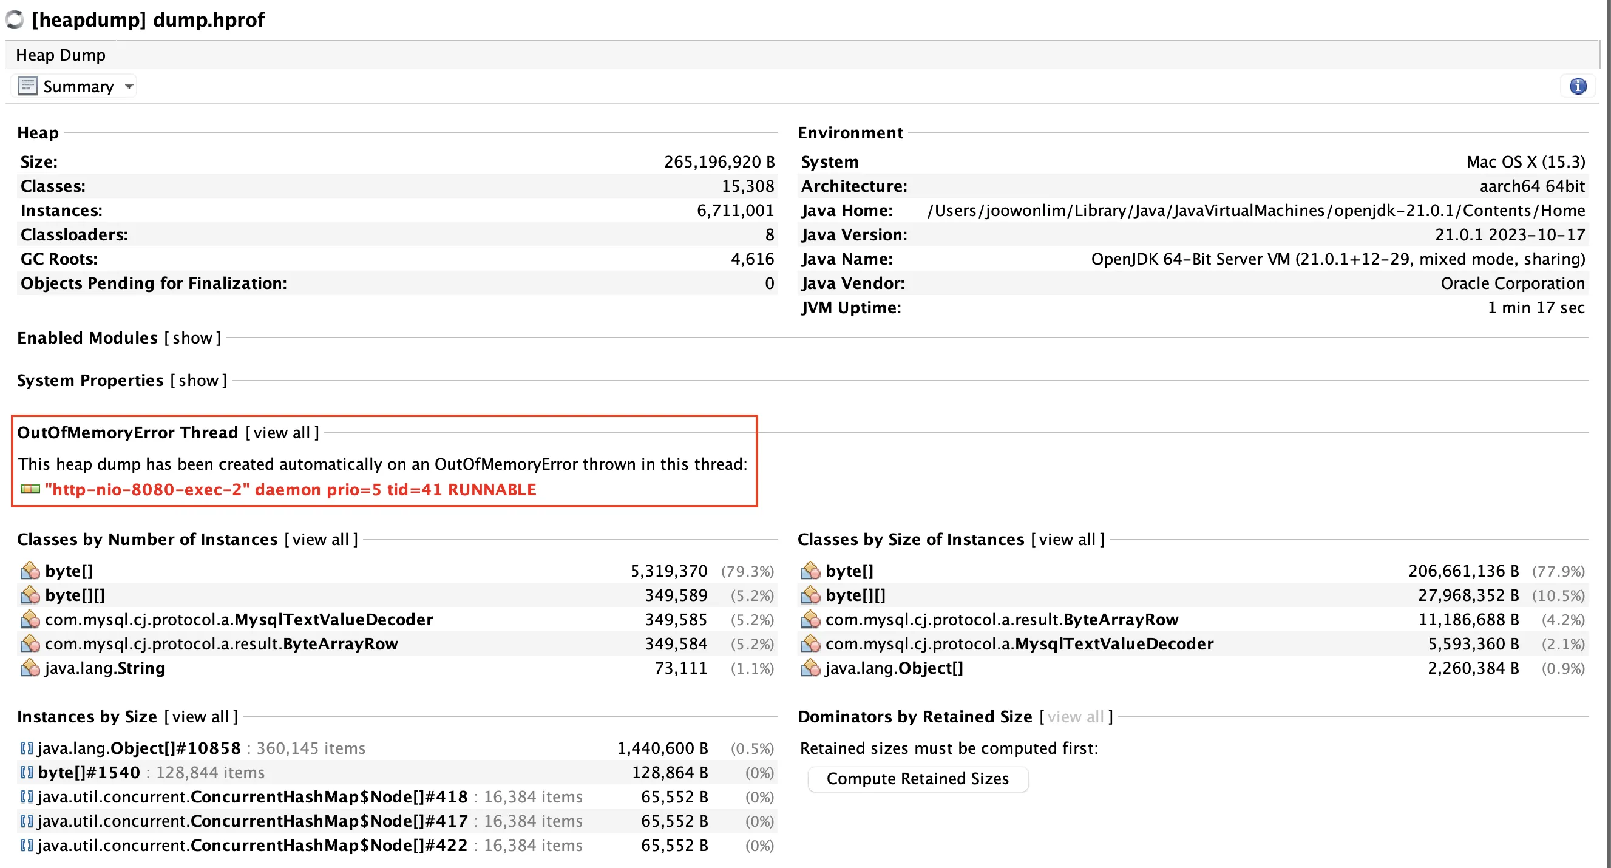Click the byte[] class icon under Number of Instances
Screen dimensions: 1611x868
(29, 571)
